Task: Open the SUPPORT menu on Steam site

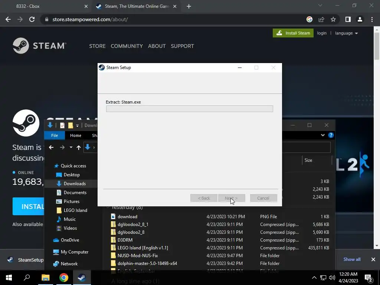Action: [182, 46]
